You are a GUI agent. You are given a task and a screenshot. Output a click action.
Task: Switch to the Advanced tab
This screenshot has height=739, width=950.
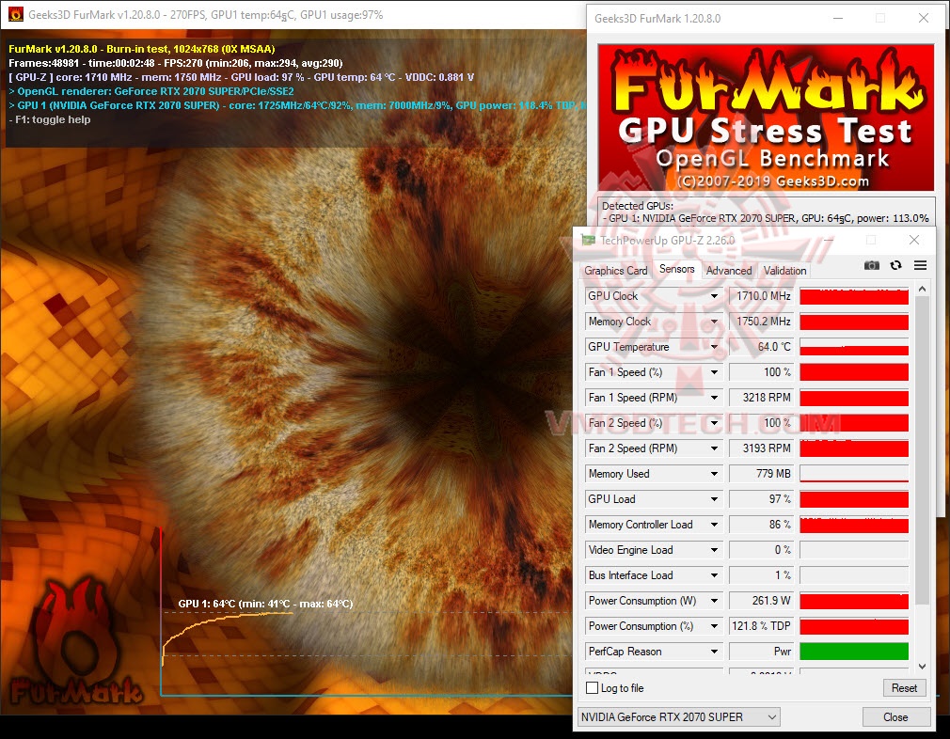729,270
